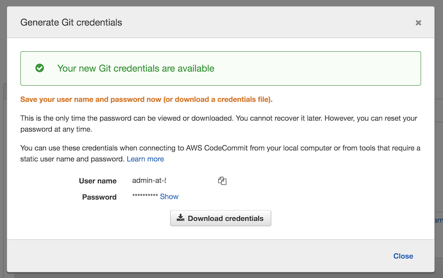Image resolution: width=443 pixels, height=278 pixels.
Task: Select the admin-at- user name value
Action: tap(149, 180)
